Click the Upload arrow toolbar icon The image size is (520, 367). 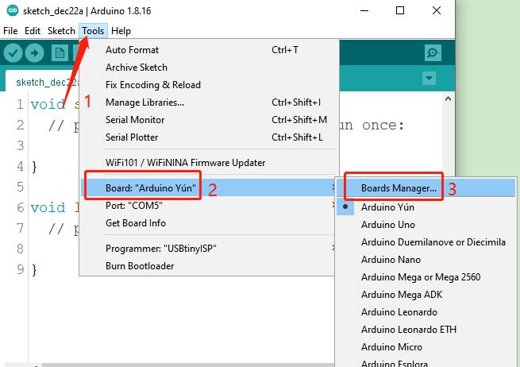point(34,52)
